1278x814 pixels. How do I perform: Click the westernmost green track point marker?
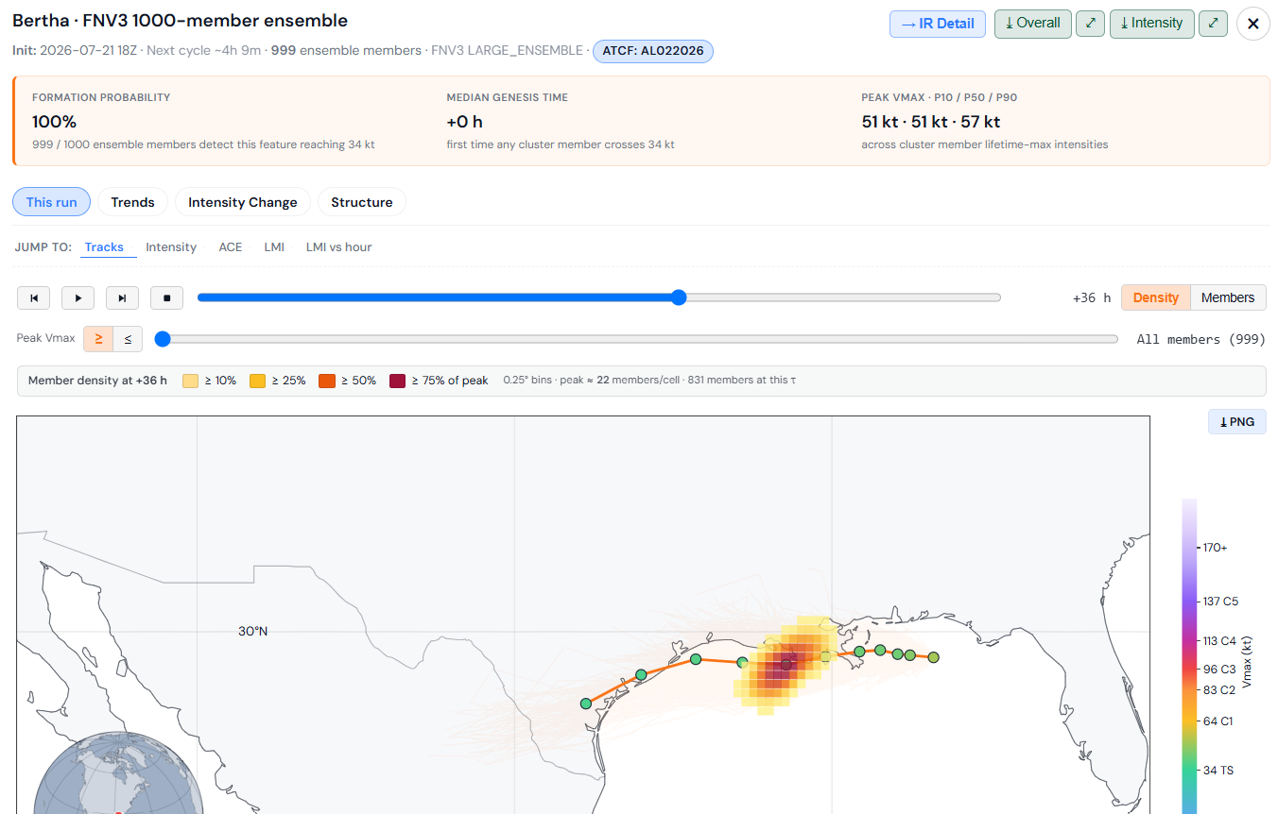coord(586,704)
